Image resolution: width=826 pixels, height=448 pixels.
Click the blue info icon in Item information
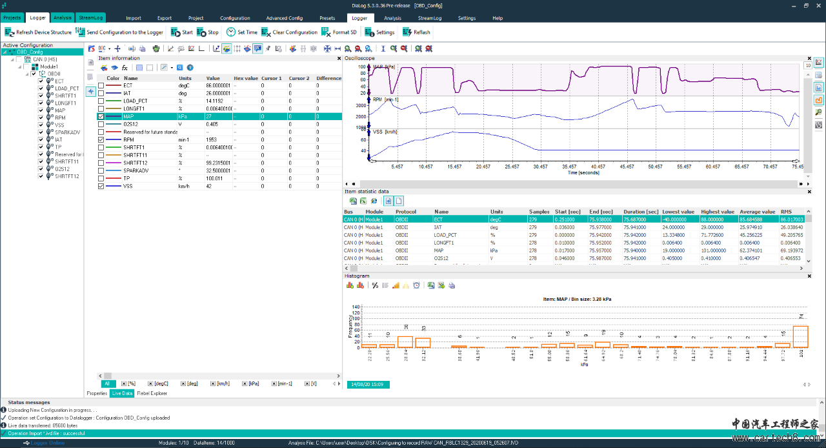tap(190, 68)
